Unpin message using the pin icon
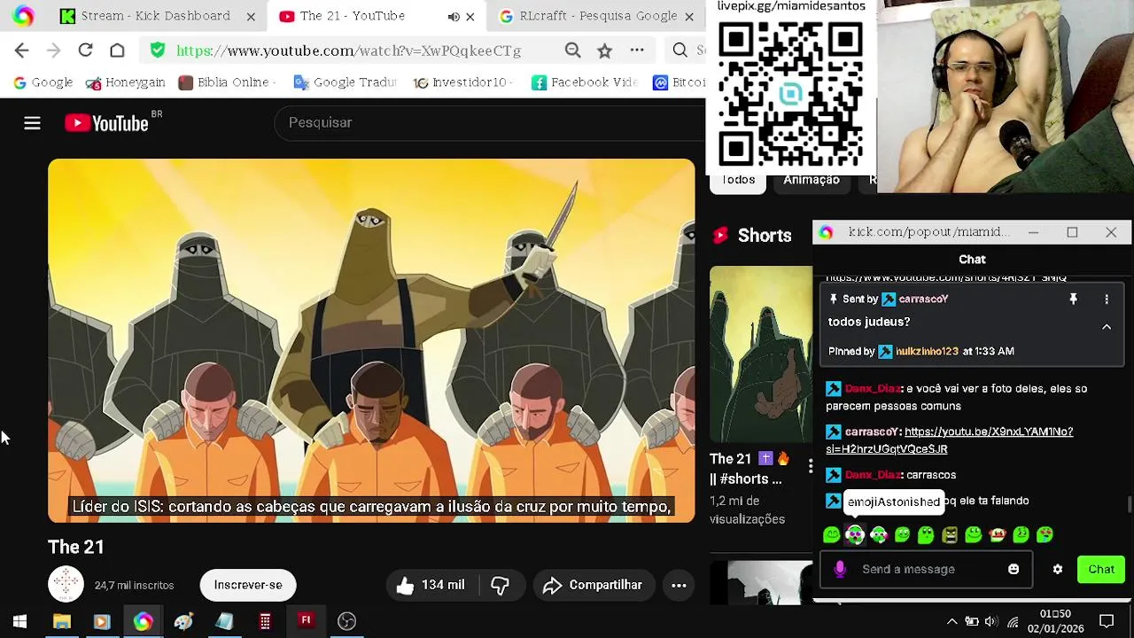 (1073, 300)
